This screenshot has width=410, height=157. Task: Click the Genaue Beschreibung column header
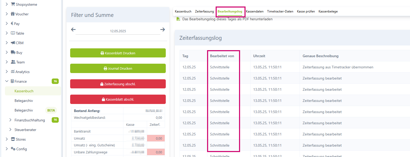tap(320, 56)
